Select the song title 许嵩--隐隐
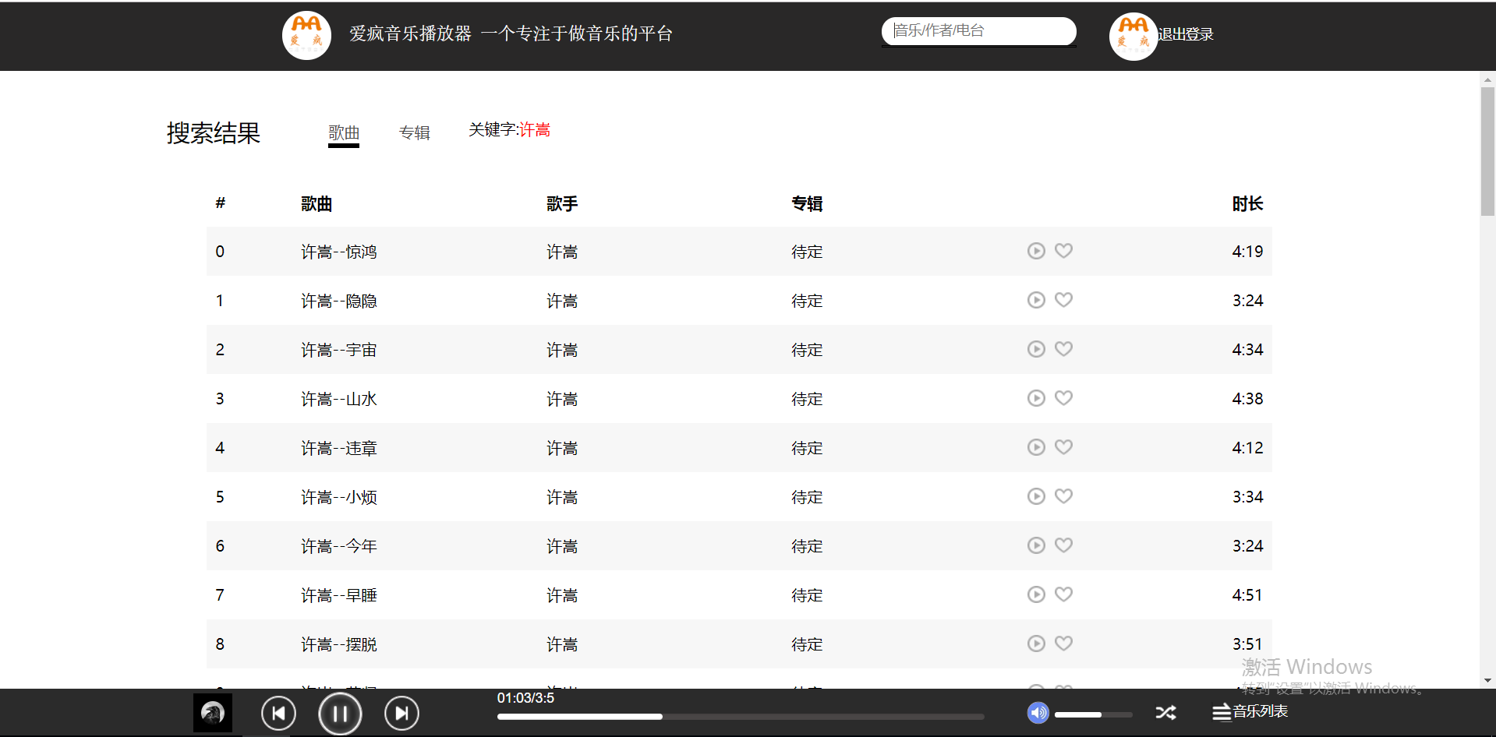Image resolution: width=1496 pixels, height=737 pixels. [339, 301]
